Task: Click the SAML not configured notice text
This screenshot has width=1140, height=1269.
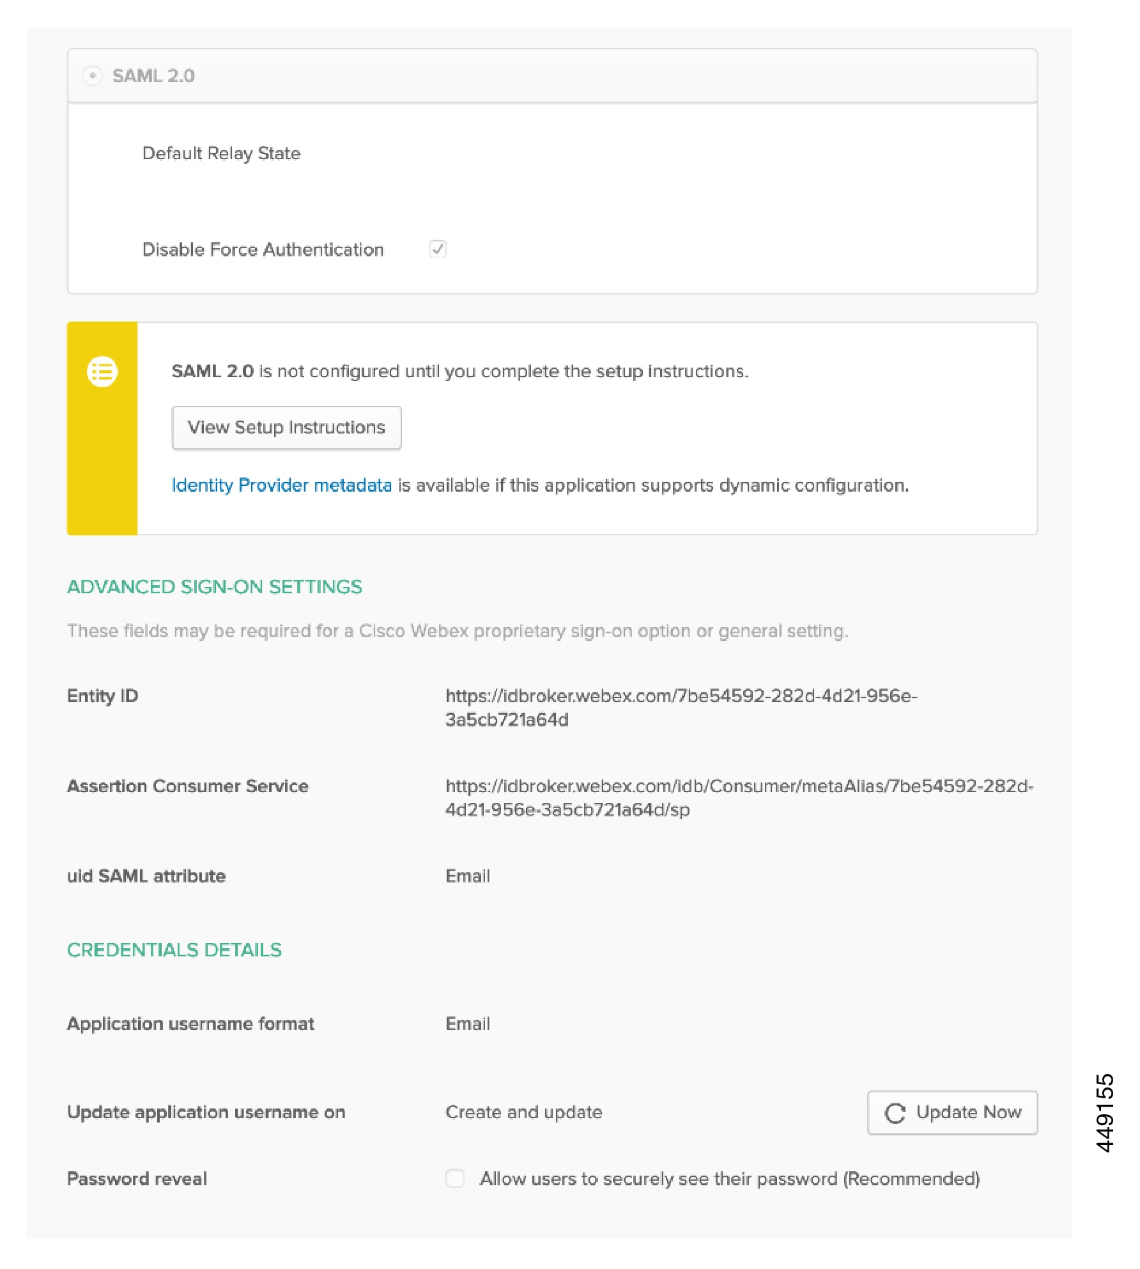Action: tap(459, 371)
